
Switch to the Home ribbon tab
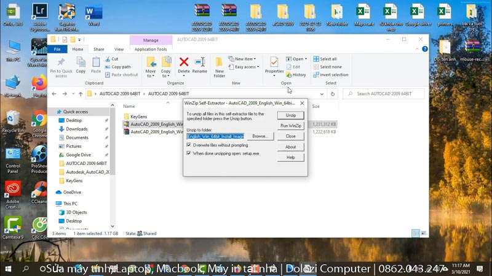click(x=78, y=49)
